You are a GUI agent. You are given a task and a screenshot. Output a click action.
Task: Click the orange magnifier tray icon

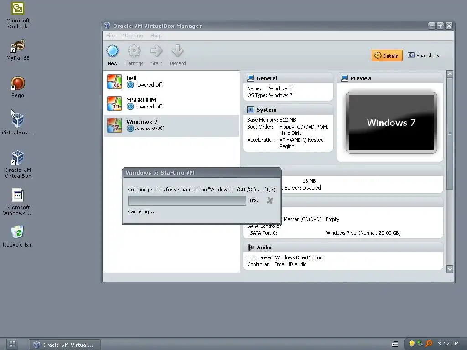coord(429,344)
